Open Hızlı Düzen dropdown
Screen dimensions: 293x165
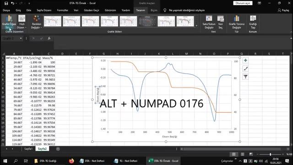click(22, 22)
